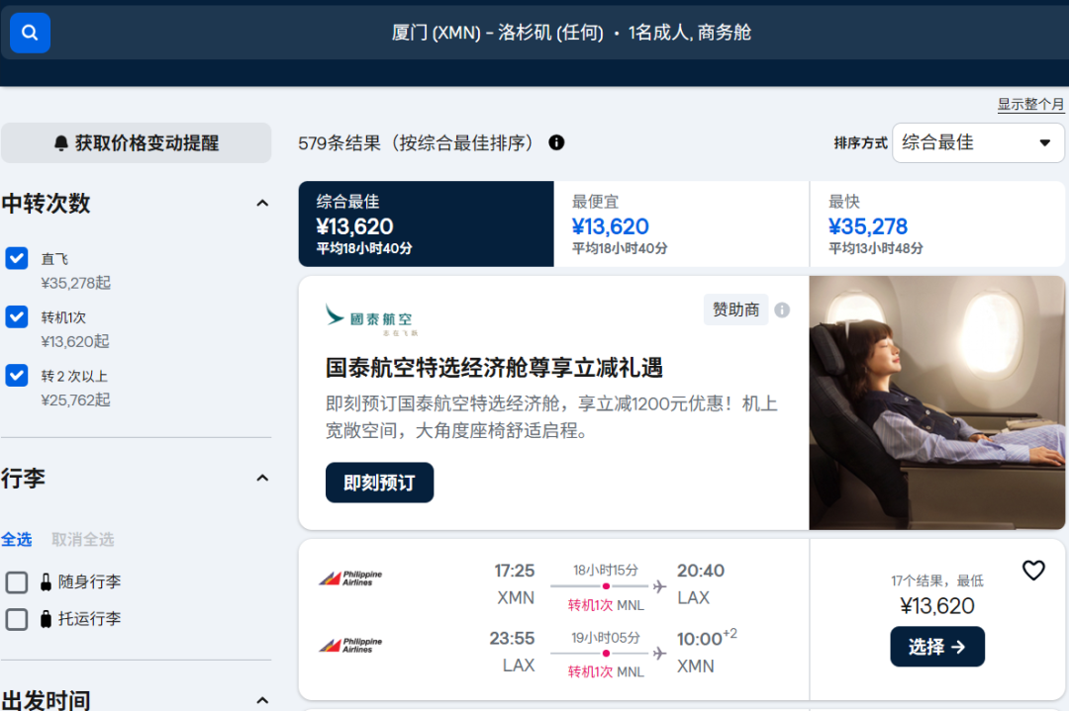Switch to the 最便宜 tab
Image resolution: width=1069 pixels, height=711 pixels.
(681, 224)
